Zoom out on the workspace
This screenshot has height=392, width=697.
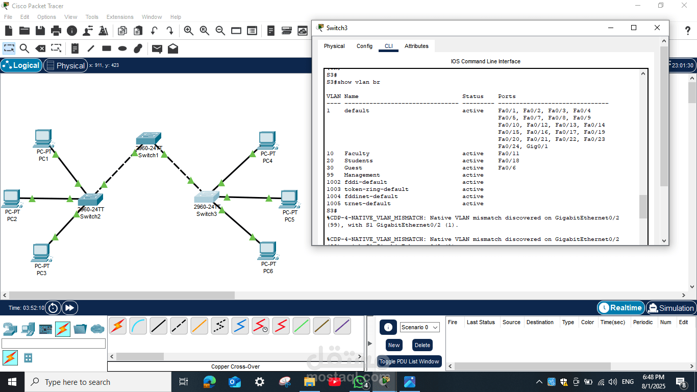220,31
